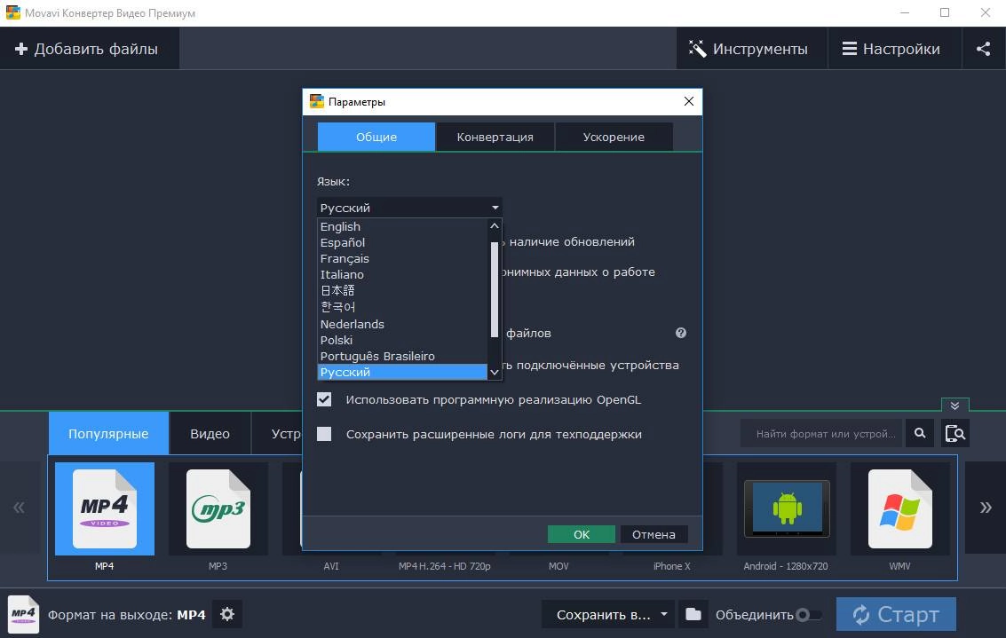Switch to the Общие tab
Viewport: 1006px width, 638px height.
[x=376, y=138]
